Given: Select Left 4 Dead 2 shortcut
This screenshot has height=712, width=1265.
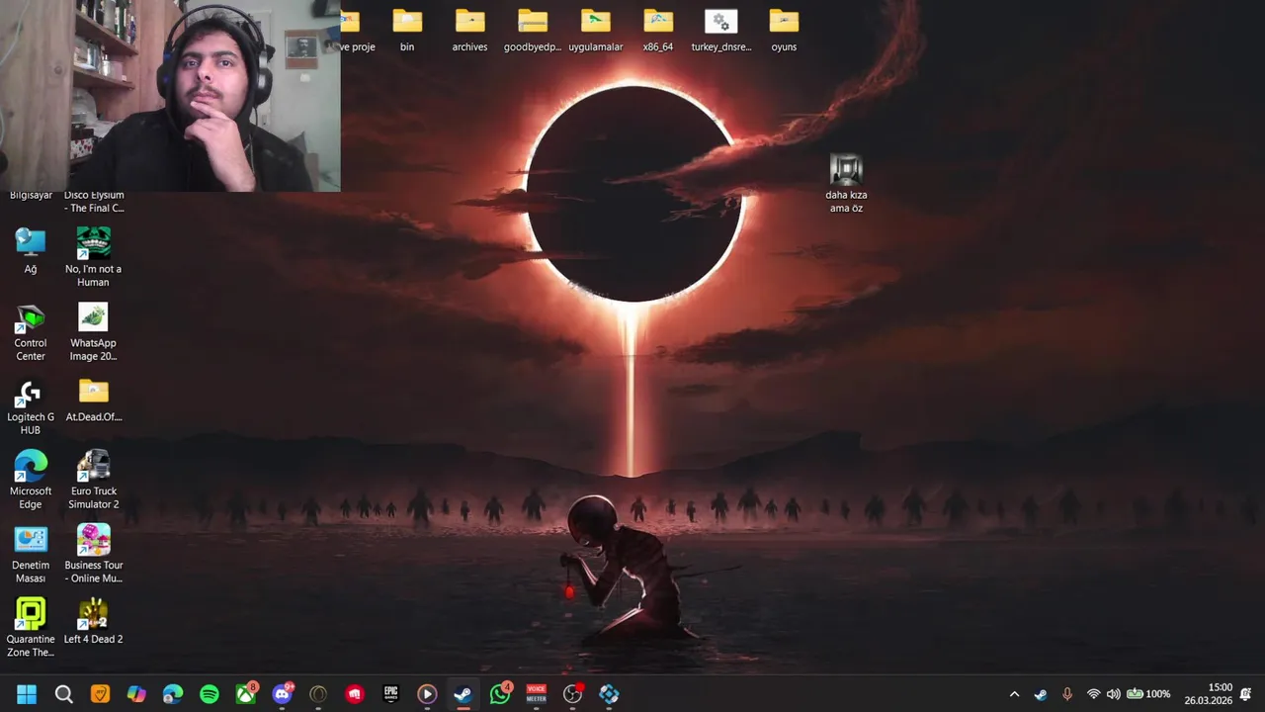Looking at the screenshot, I should pyautogui.click(x=94, y=623).
